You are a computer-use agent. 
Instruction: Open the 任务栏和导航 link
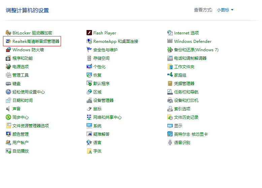[x=186, y=92]
